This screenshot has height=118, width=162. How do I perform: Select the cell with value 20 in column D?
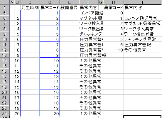tap(50, 114)
